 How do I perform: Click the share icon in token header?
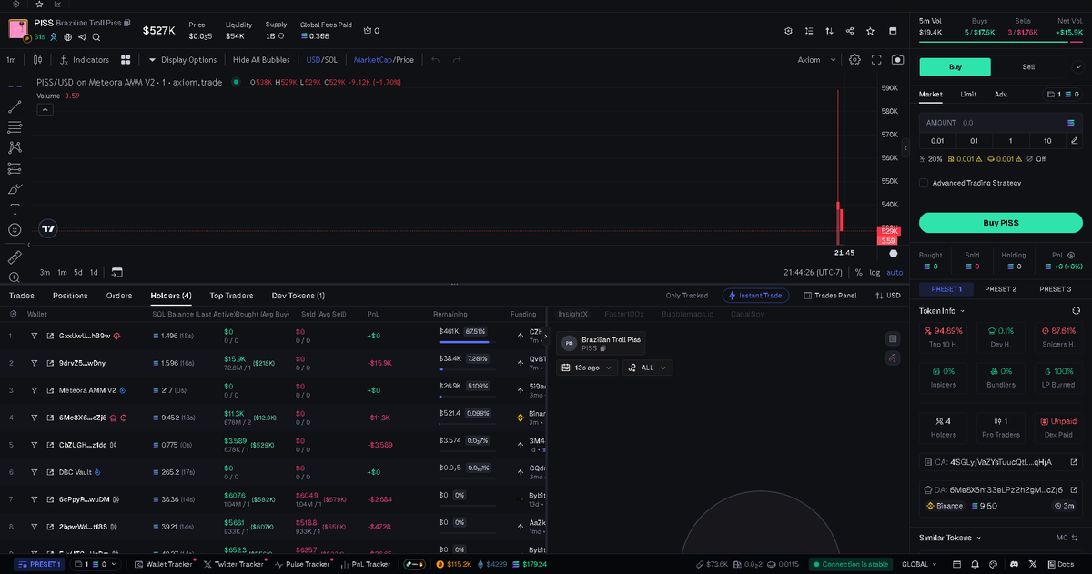850,31
